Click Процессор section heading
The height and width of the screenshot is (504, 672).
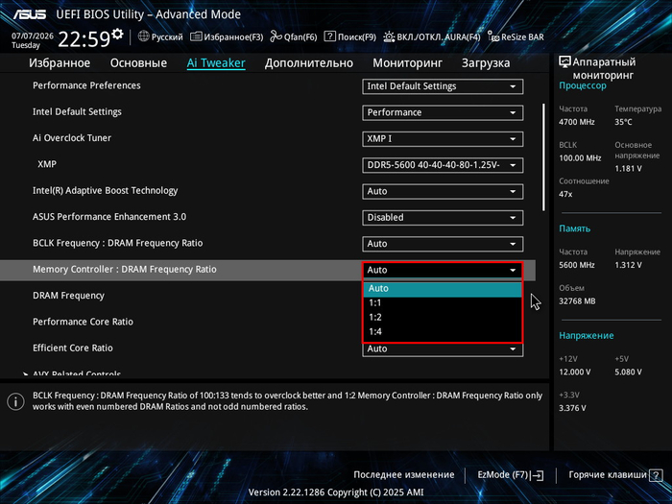583,85
